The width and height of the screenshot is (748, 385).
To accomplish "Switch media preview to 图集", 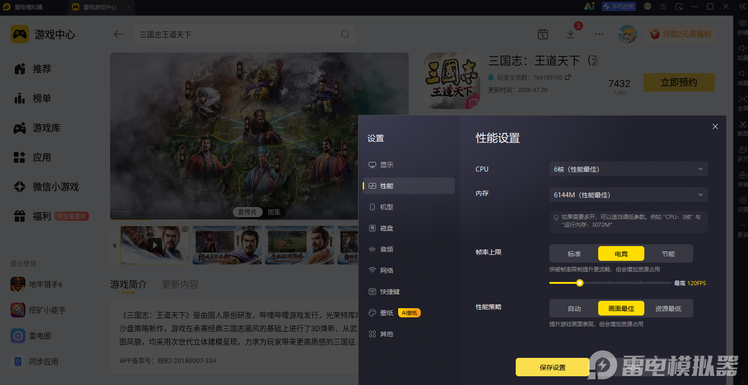I will tap(274, 212).
